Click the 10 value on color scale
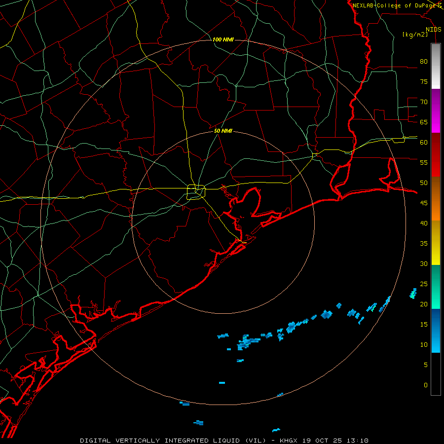Screen dimensions: 444x444 [x=424, y=345]
